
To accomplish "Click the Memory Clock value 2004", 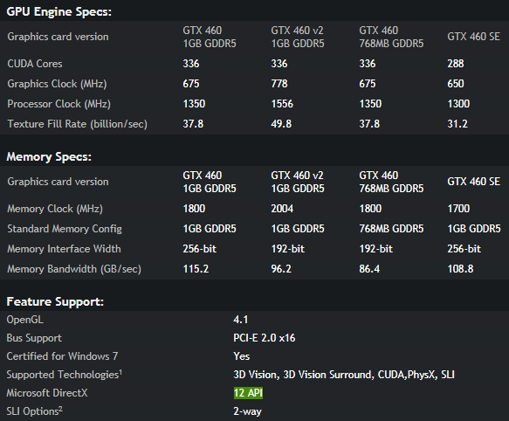I will tap(282, 209).
